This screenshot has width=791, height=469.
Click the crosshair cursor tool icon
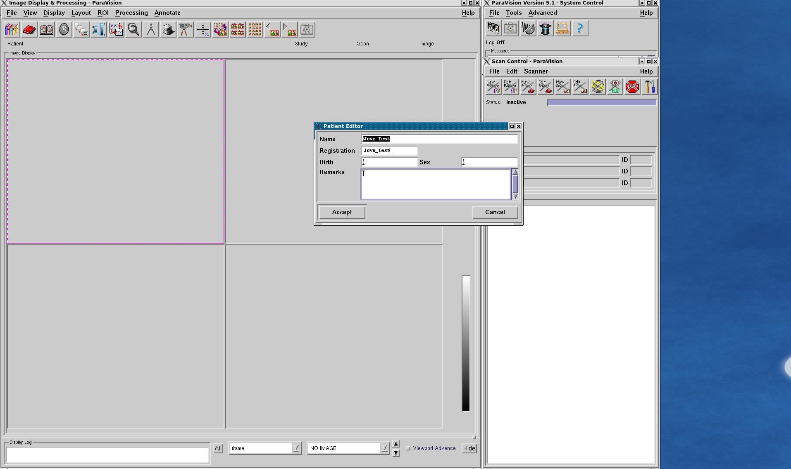click(203, 30)
